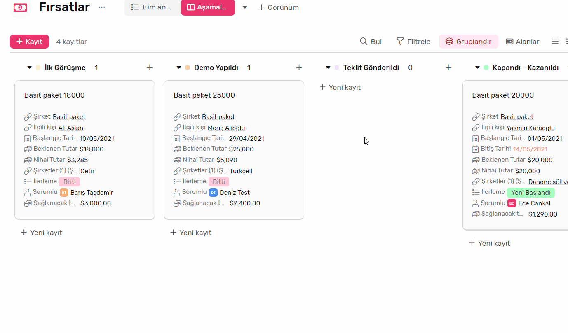This screenshot has height=333, width=568.
Task: Open Yasmin Karaoğlu contact link
Action: pyautogui.click(x=530, y=128)
